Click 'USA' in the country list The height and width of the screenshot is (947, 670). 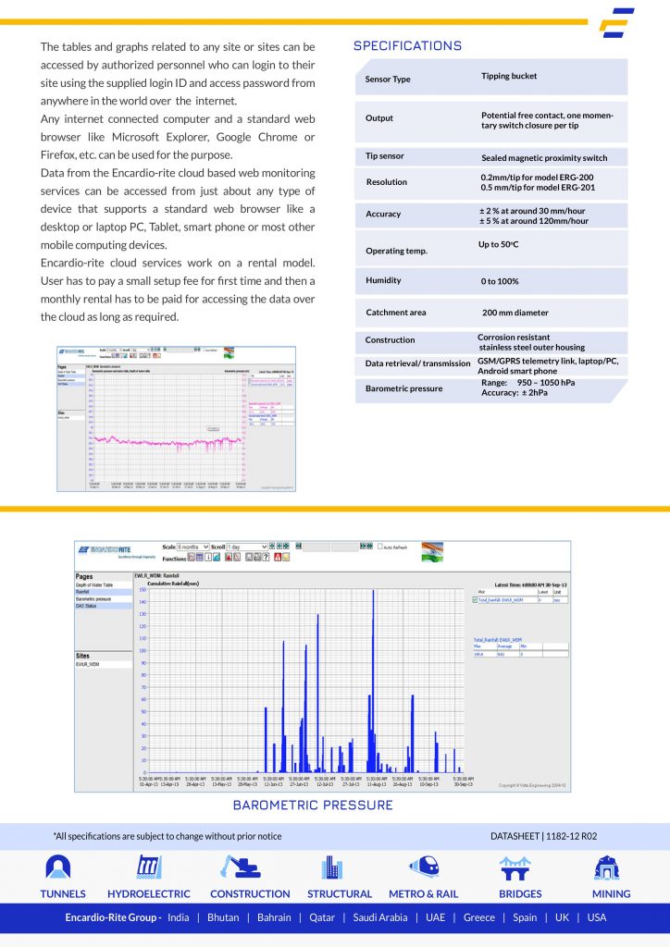596,917
